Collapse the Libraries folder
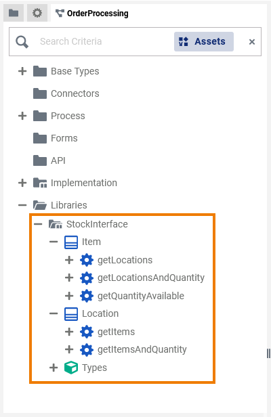Screen dimensions: 271x417 pyautogui.click(x=22, y=205)
